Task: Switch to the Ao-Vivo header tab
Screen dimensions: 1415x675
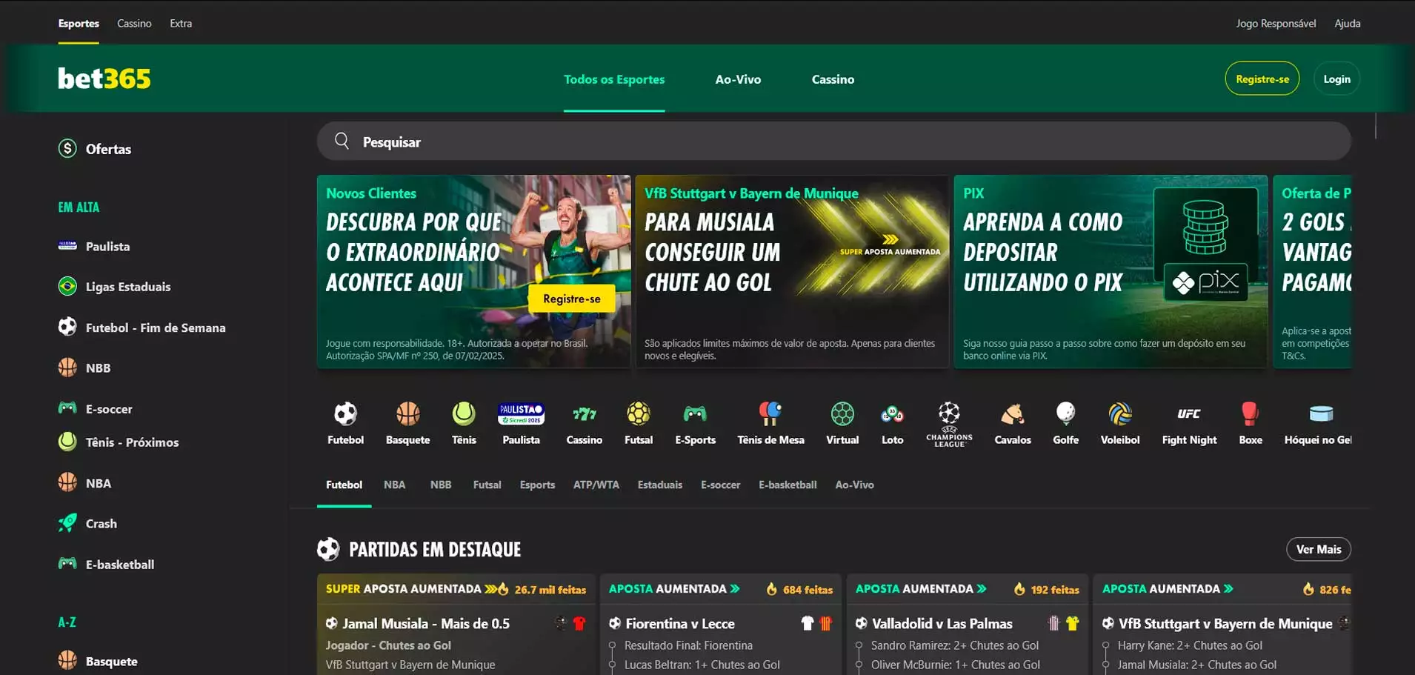Action: coord(738,79)
